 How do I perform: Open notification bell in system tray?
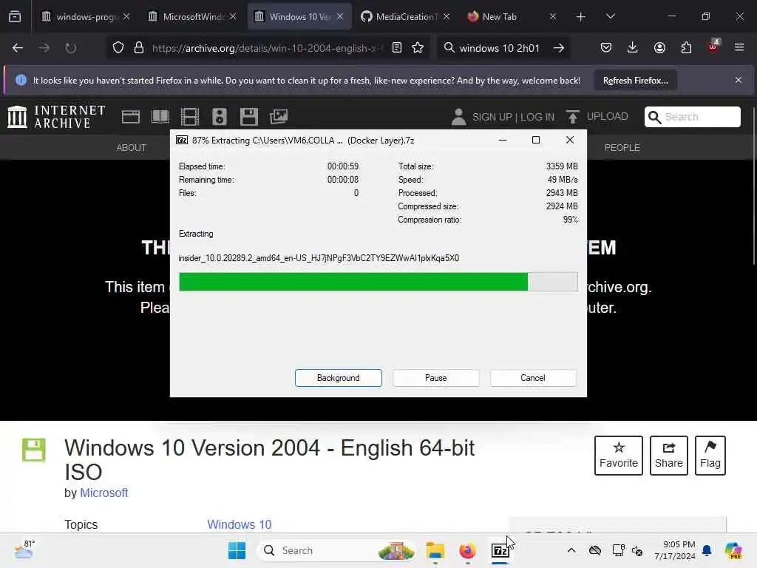[707, 550]
